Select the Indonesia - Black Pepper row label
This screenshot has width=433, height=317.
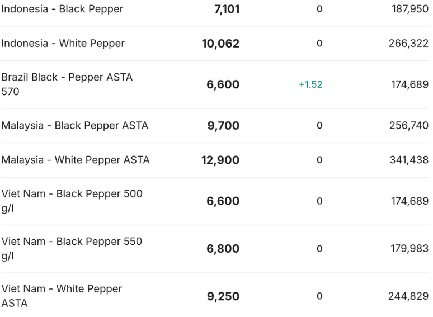[x=62, y=9]
